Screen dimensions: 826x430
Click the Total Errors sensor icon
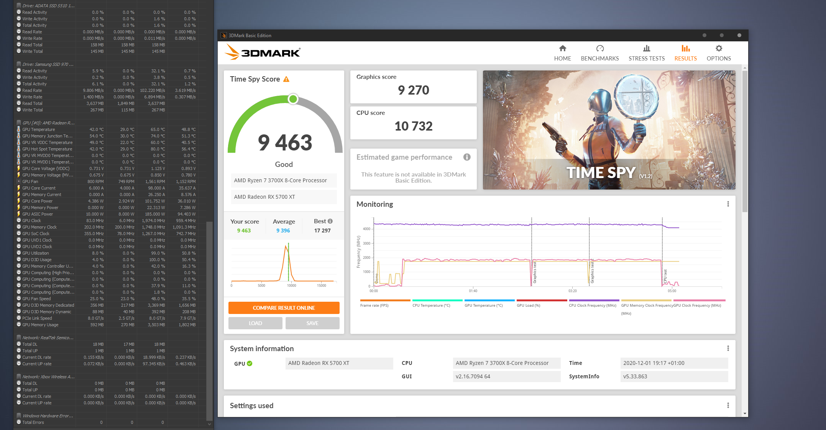[18, 422]
